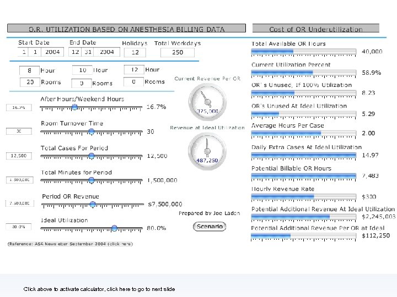
Task: Click the Current Utilization Percent bar
Action: [x=304, y=73]
